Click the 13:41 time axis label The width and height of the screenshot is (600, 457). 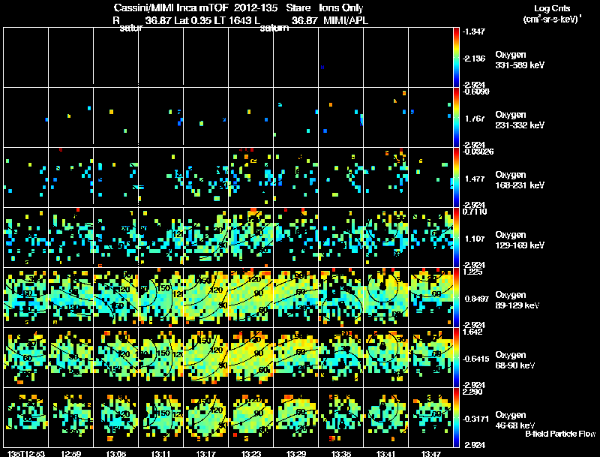(385, 453)
